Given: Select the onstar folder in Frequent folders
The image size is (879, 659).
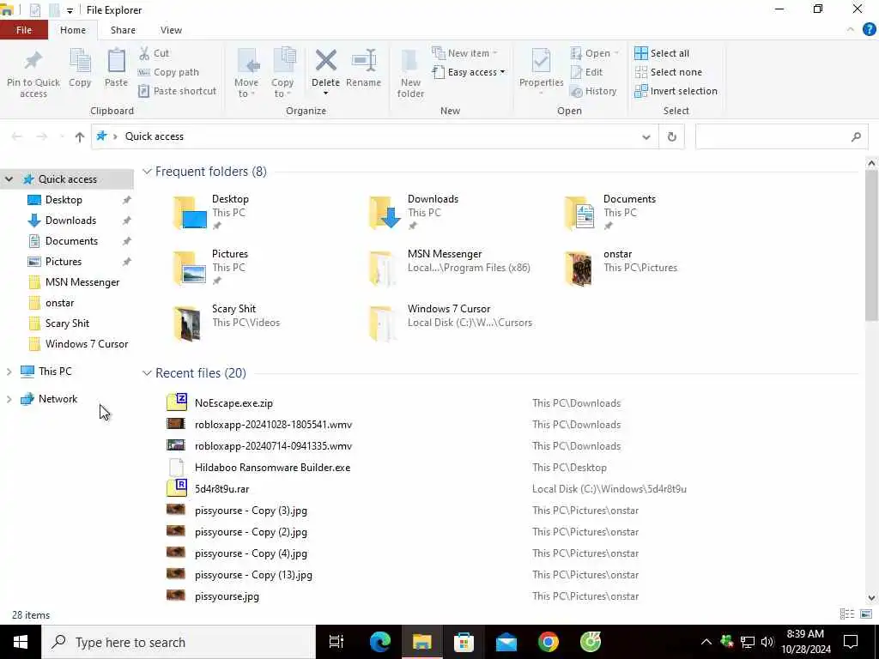Looking at the screenshot, I should pos(622,268).
